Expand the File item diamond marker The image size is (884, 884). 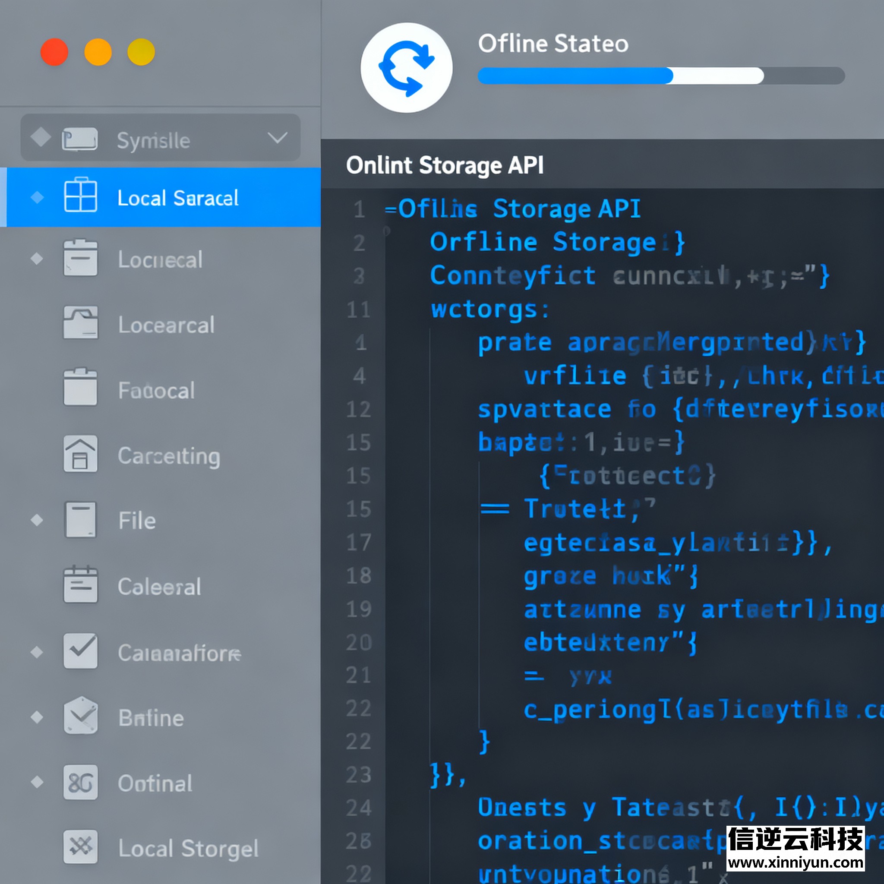pos(37,520)
